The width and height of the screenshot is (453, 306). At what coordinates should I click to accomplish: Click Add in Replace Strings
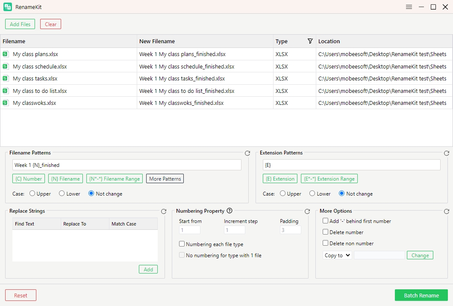148,269
